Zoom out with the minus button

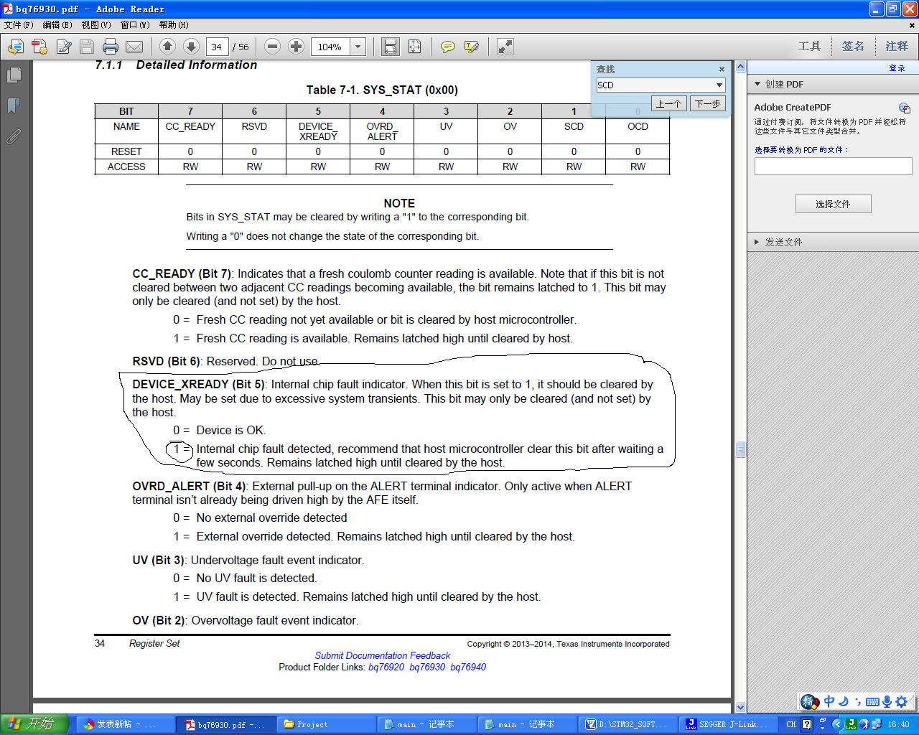[x=272, y=47]
